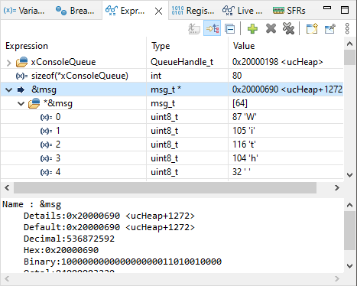Click the detail pane scrollbar down arrow
This screenshot has height=286, width=357.
tap(349, 266)
